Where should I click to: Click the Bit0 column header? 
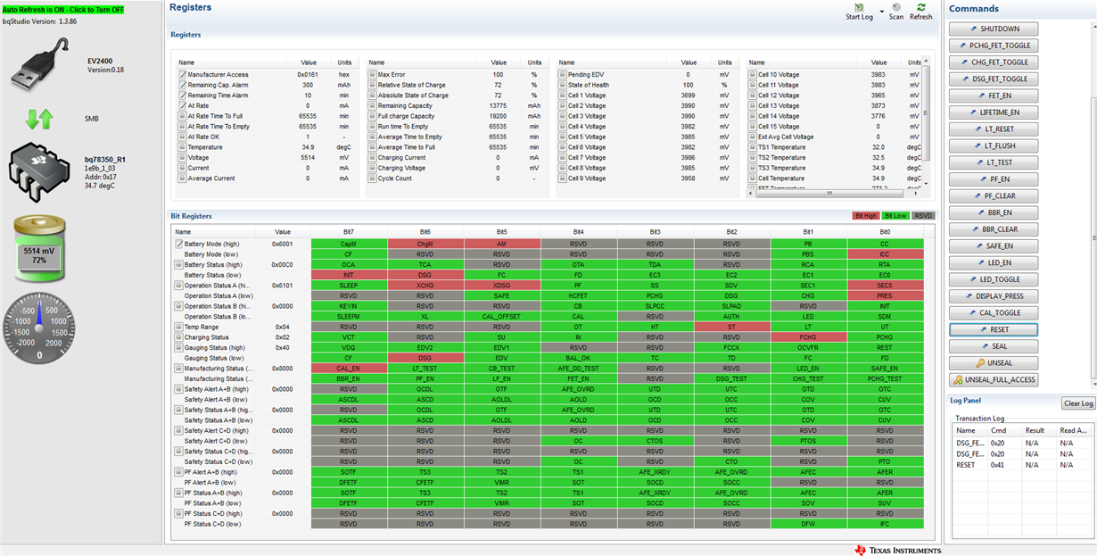pyautogui.click(x=884, y=232)
